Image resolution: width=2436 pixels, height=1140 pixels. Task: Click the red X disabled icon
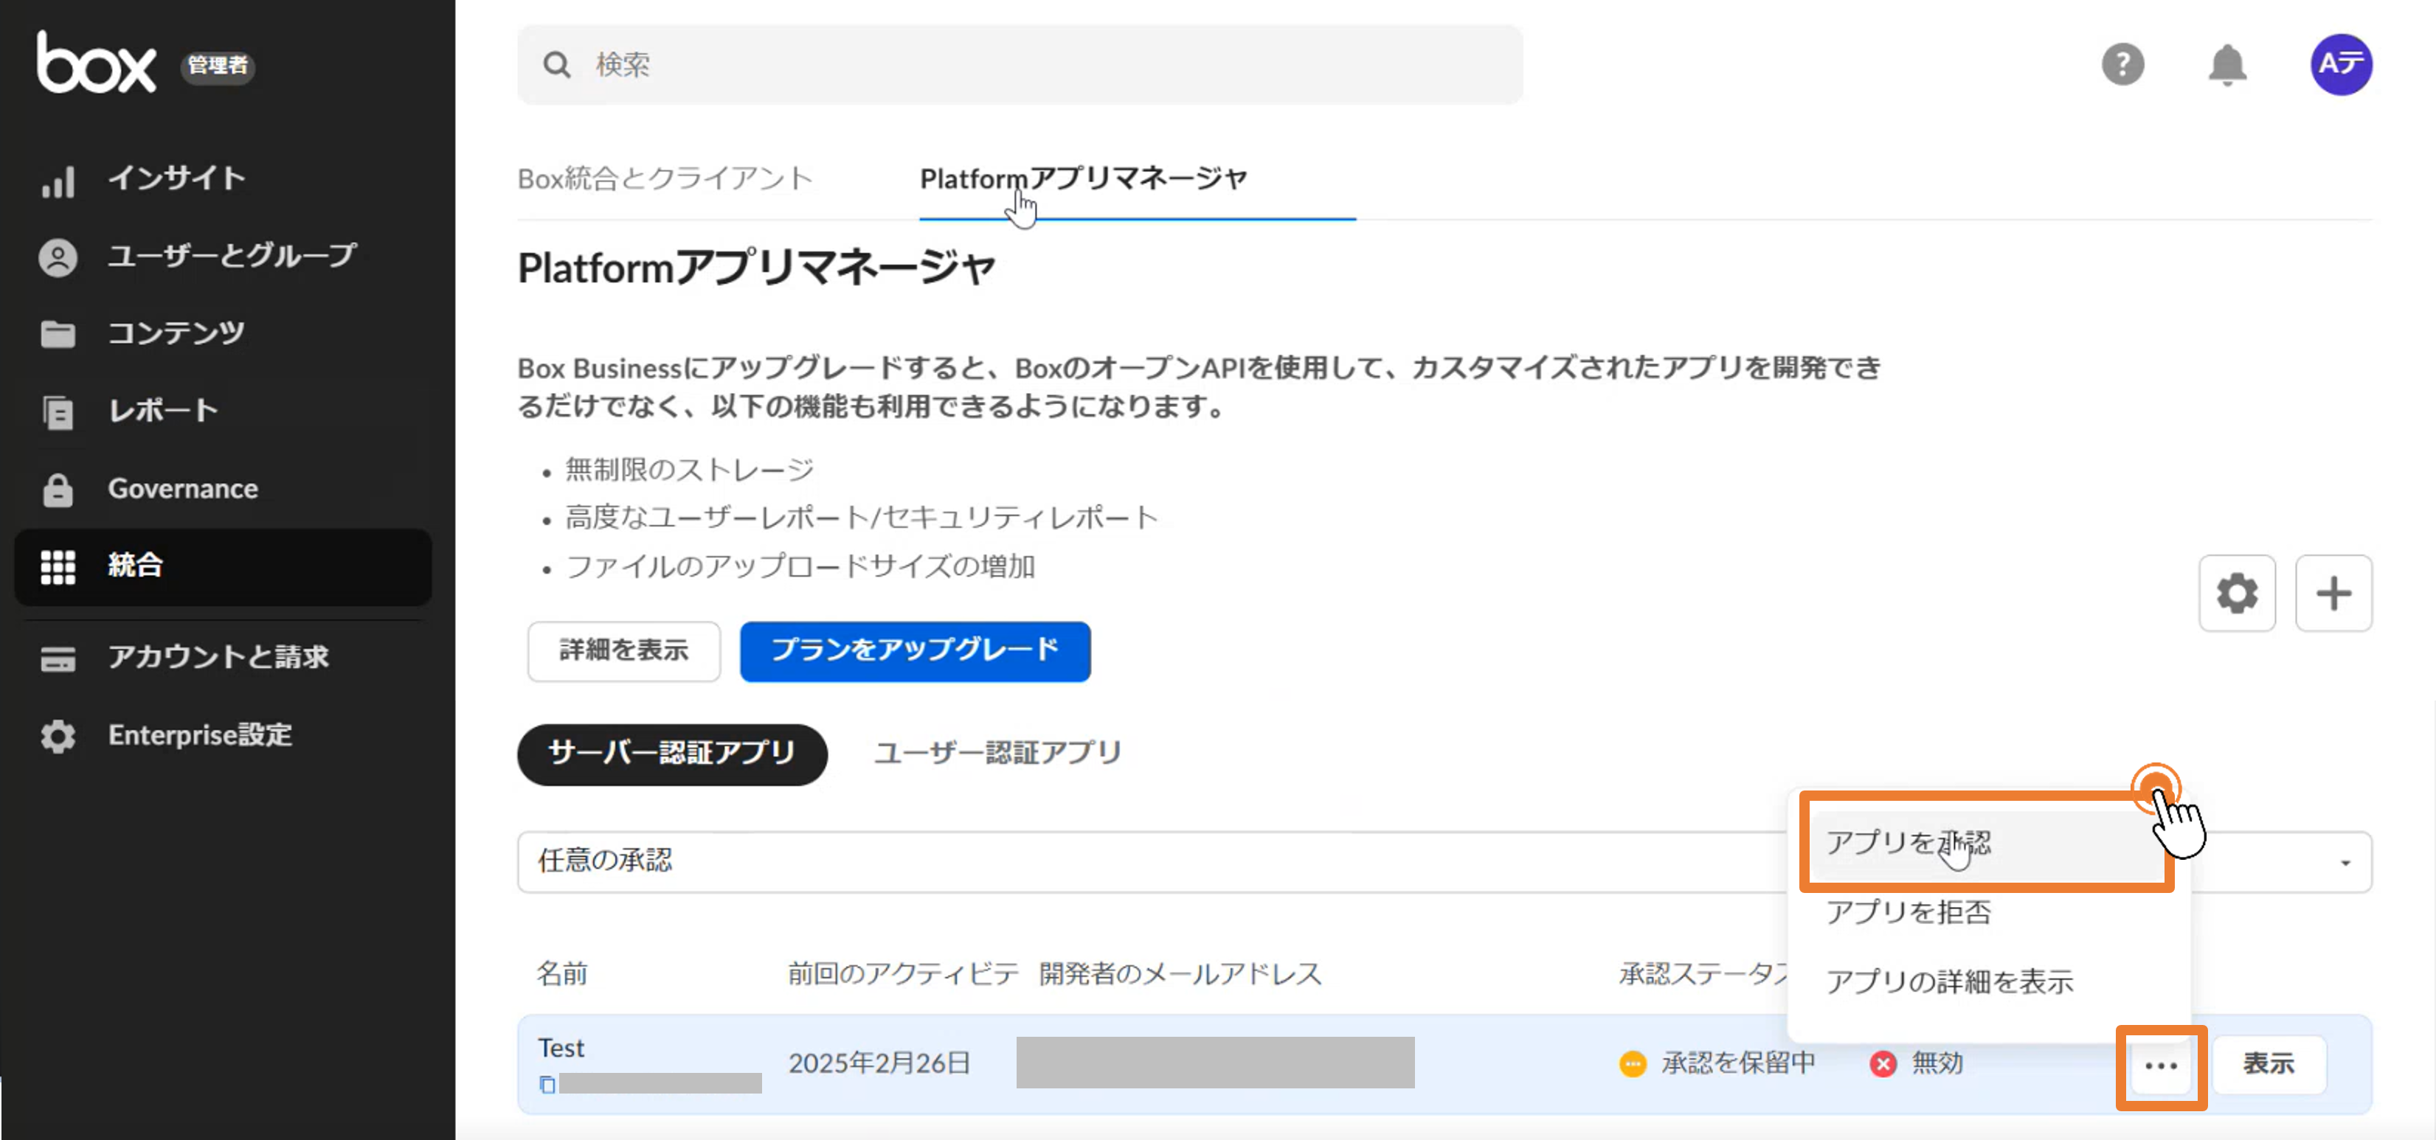[1883, 1064]
